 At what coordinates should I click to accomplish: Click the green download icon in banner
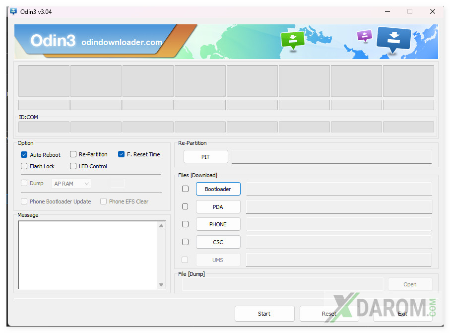292,40
